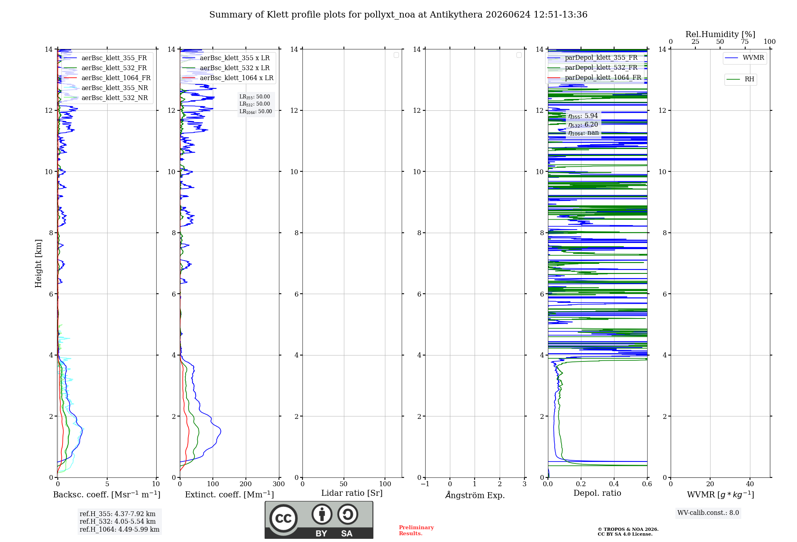Click the Height [km] axis label
797x542 pixels.
pyautogui.click(x=38, y=263)
